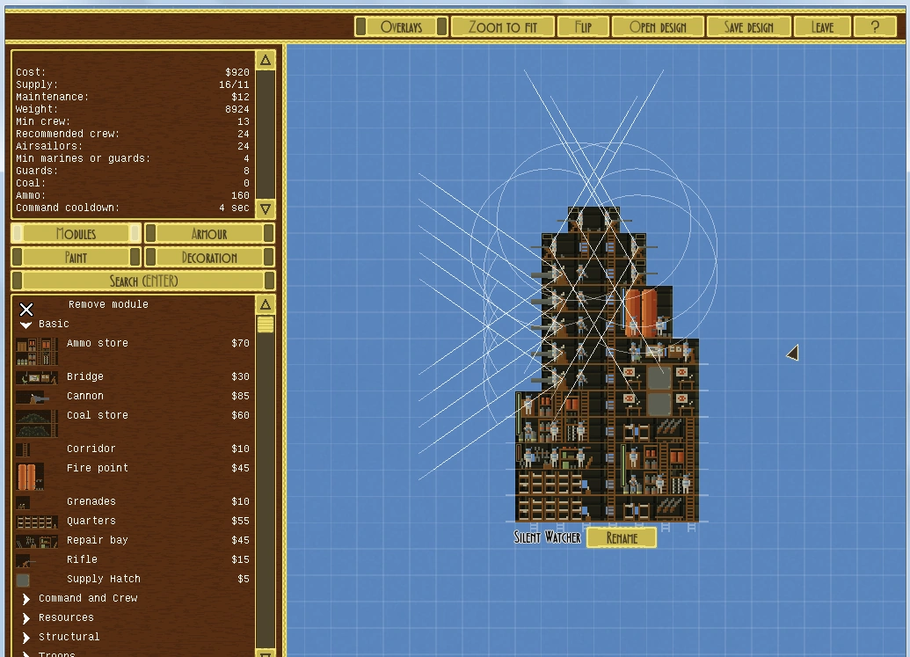
Task: Select the Quarters $55 row
Action: pyautogui.click(x=133, y=522)
